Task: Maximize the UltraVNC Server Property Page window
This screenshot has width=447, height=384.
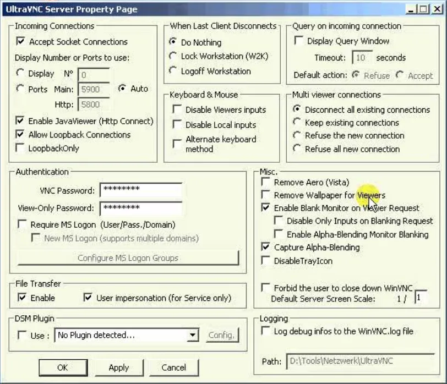Action: click(424, 10)
